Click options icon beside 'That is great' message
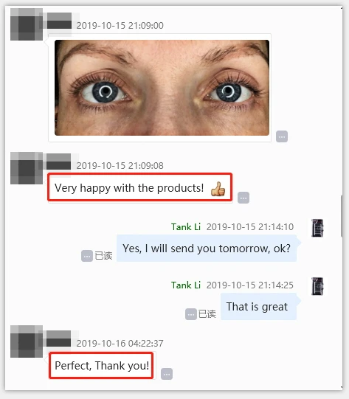The height and width of the screenshot is (399, 349). 191,314
